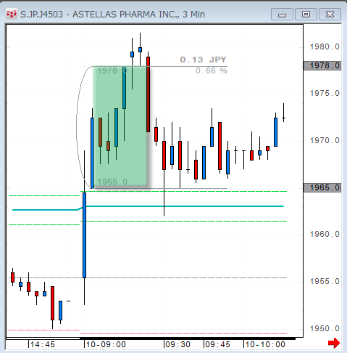This screenshot has height=353, width=347.
Task: Click the 1965.0 label inside green box
Action: click(x=112, y=182)
